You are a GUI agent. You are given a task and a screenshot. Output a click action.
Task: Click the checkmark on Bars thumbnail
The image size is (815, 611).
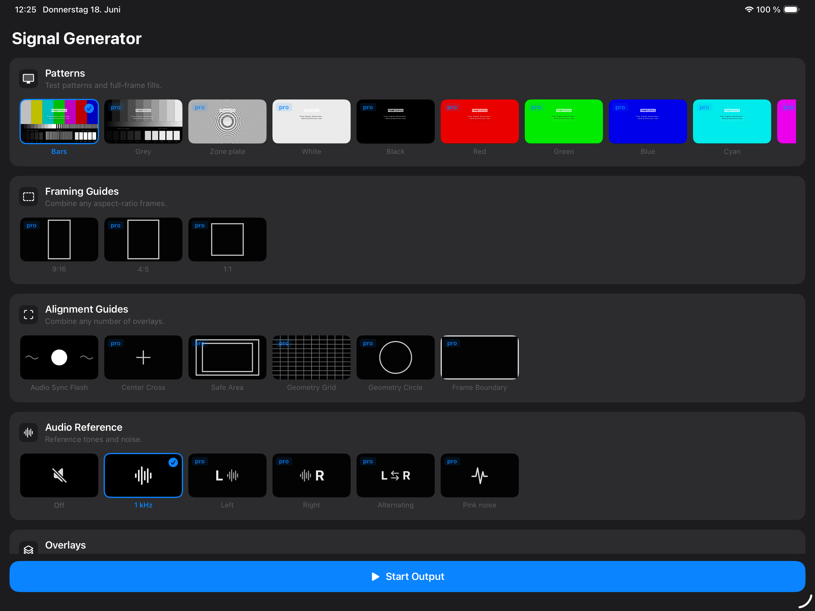click(x=89, y=108)
